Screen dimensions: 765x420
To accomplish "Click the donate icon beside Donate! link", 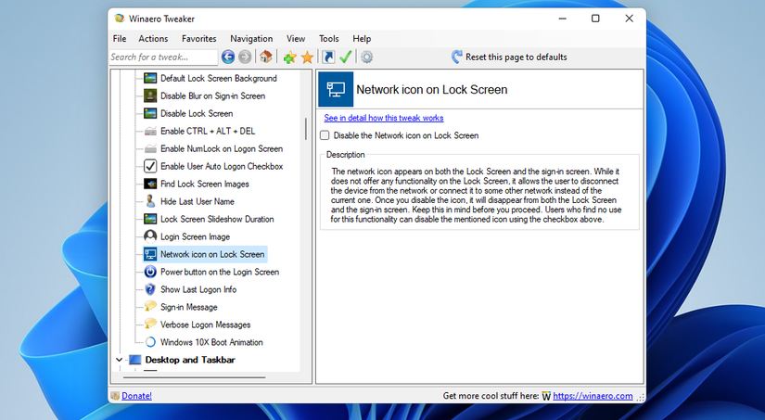I will click(x=115, y=396).
